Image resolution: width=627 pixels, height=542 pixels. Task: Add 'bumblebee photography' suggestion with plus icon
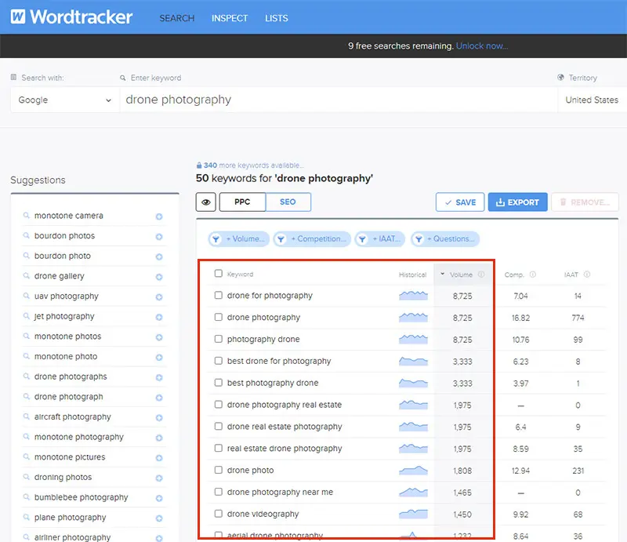click(x=159, y=498)
